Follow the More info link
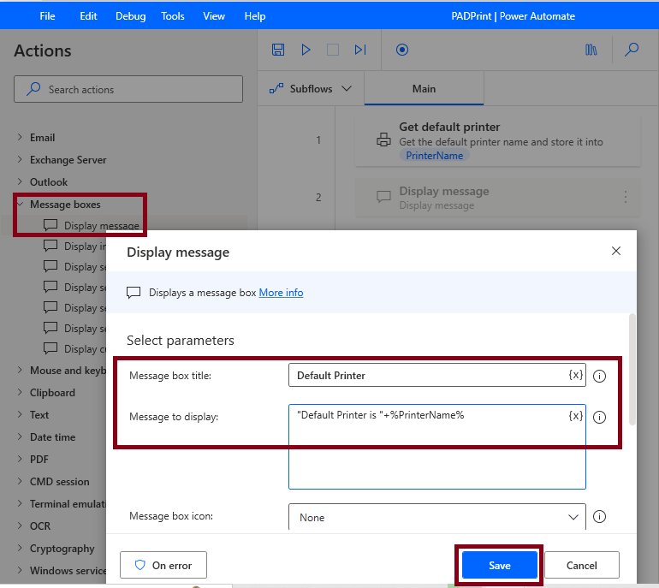This screenshot has height=588, width=659. 281,293
